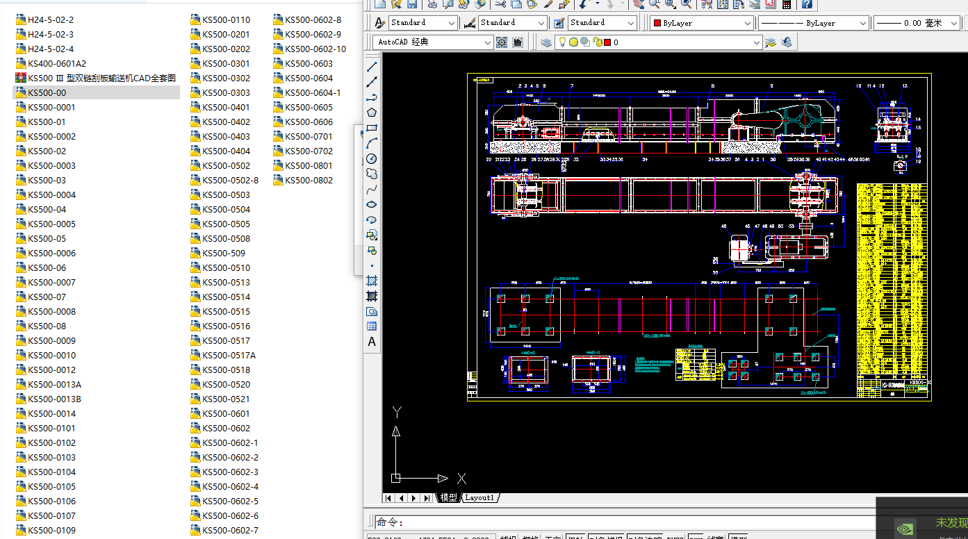Image resolution: width=968 pixels, height=539 pixels.
Task: Toggle layer on/off lightbulb icon
Action: pyautogui.click(x=563, y=42)
